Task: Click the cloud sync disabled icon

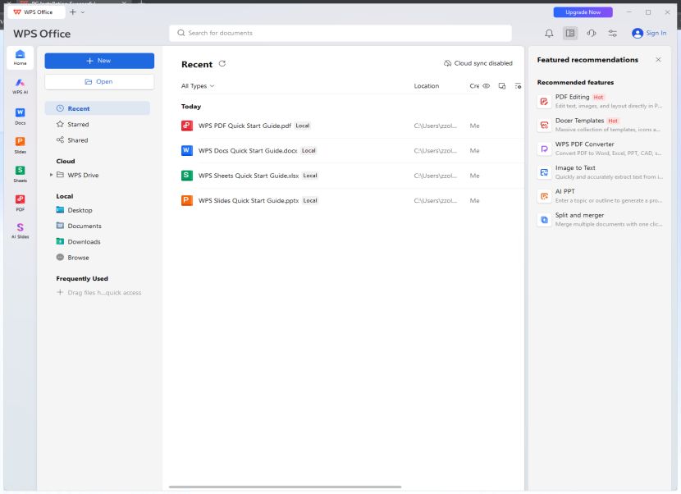Action: pos(447,63)
